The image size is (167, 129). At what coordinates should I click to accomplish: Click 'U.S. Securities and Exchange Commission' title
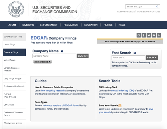55,10
